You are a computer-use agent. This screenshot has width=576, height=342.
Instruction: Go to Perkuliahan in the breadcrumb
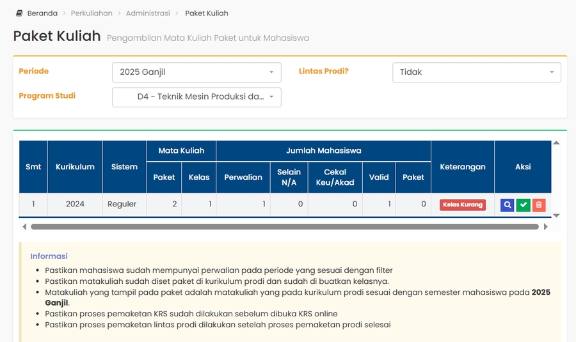pyautogui.click(x=92, y=13)
